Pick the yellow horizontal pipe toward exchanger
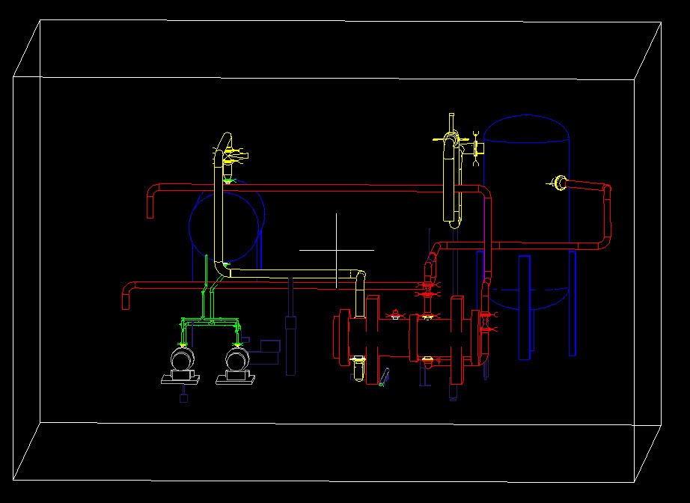 293,273
